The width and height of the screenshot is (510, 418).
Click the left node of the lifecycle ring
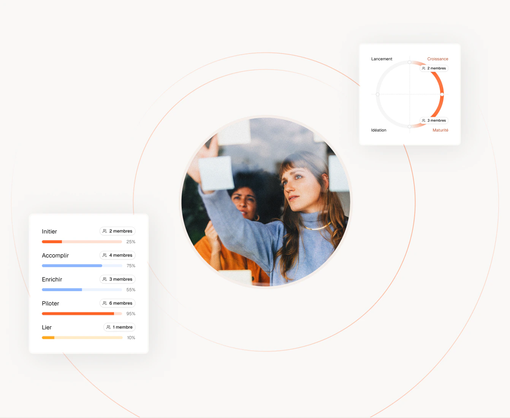tap(377, 94)
